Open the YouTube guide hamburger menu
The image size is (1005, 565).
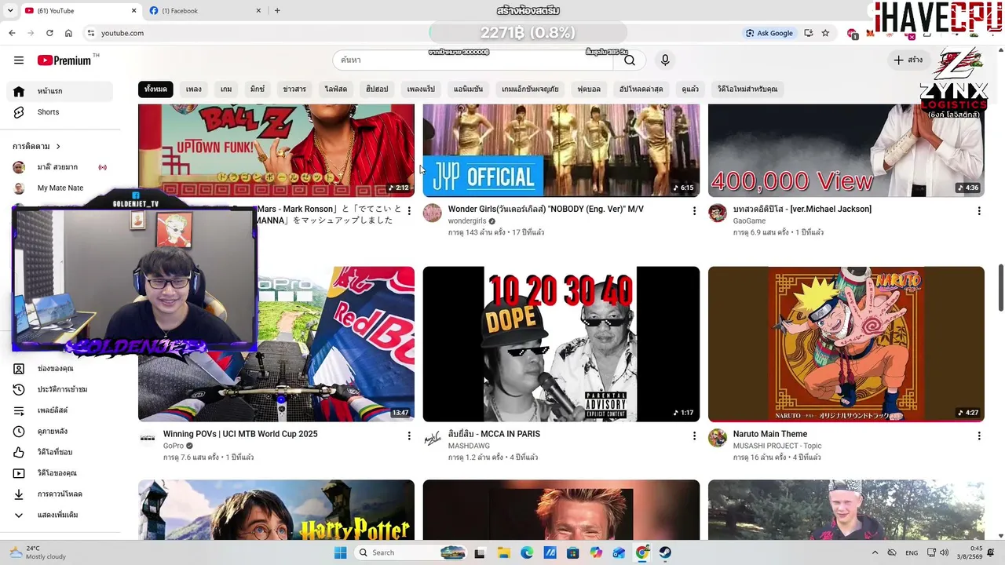click(x=19, y=60)
